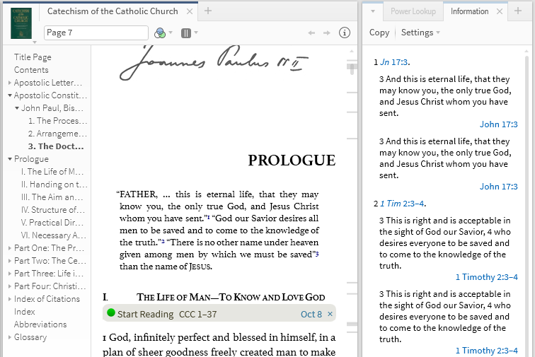Select Catechism of the Catholic Church tab

pyautogui.click(x=113, y=11)
